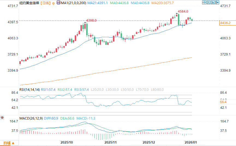Select the RSI3:57.4 value
The height and width of the screenshot is (146, 236).
pos(81,90)
